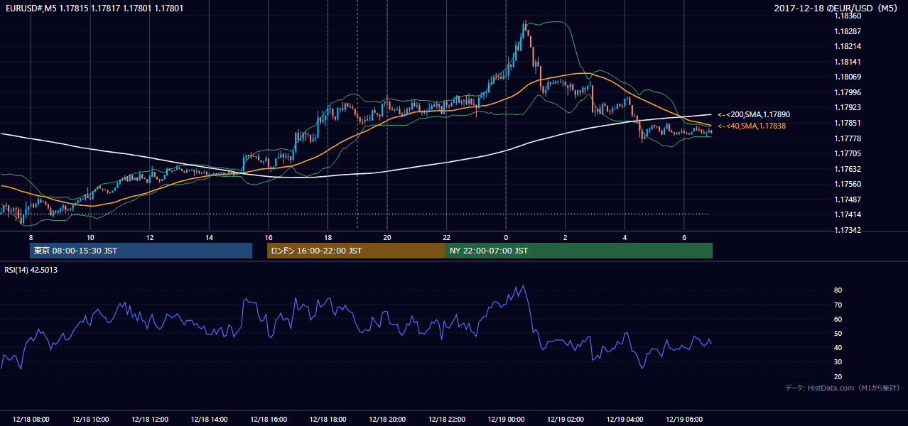
Task: Click hour label 14 under the price chart
Action: (x=210, y=237)
